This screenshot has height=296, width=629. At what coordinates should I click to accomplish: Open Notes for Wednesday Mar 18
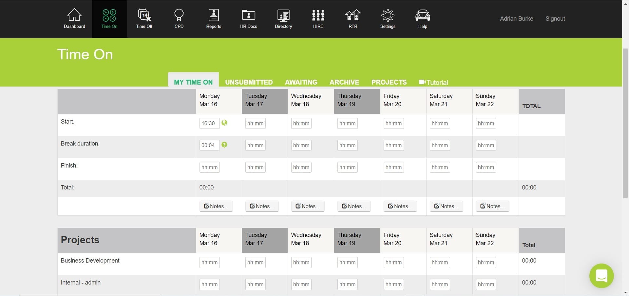tap(308, 206)
